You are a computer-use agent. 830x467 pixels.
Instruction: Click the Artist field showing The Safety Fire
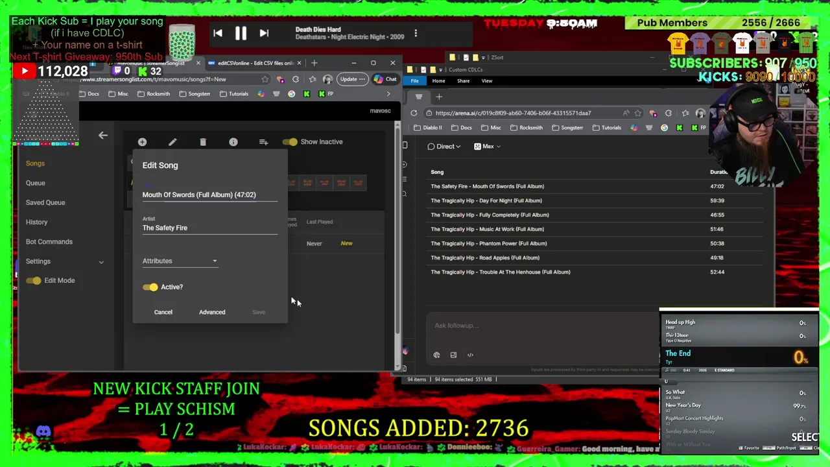210,228
